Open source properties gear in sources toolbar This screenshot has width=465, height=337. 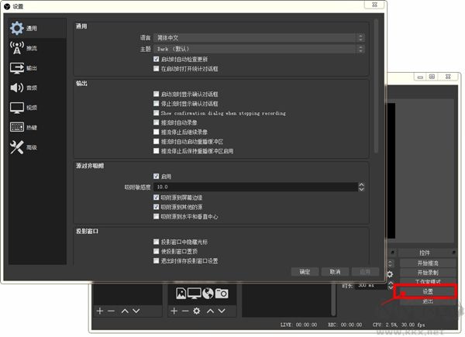[196, 311]
